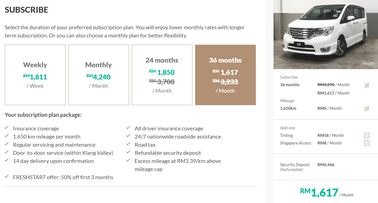Click checkmark beside FRESHSTART offer
The width and height of the screenshot is (378, 203).
(7, 177)
